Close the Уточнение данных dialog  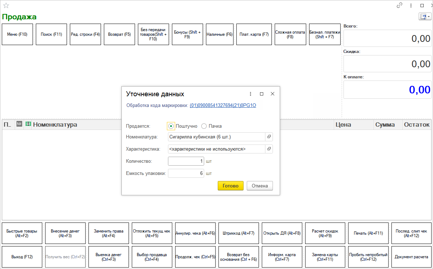click(x=273, y=94)
